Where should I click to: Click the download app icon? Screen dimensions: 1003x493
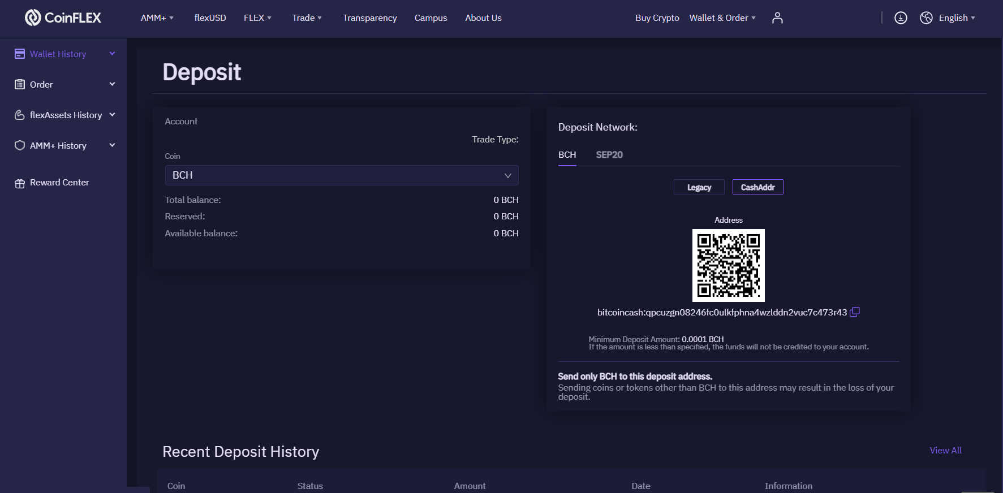(x=901, y=18)
